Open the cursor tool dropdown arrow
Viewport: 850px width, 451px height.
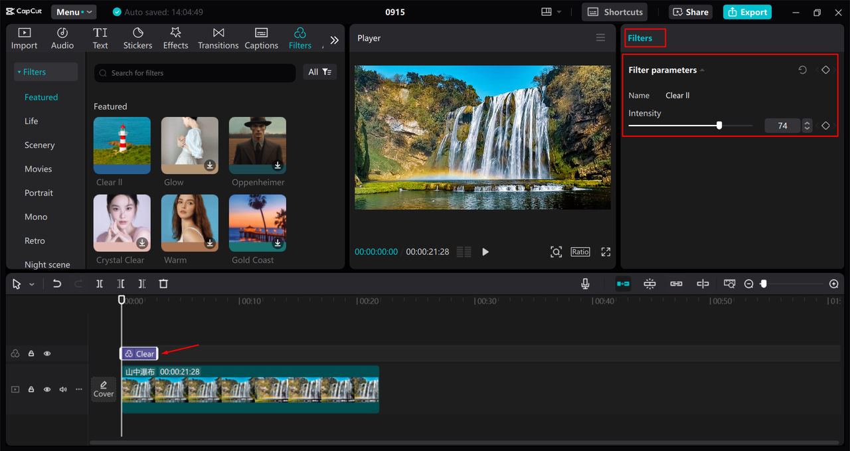click(x=31, y=284)
